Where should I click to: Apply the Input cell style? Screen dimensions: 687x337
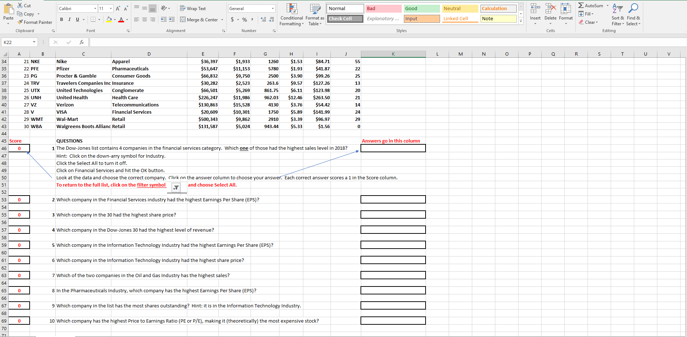coord(421,18)
